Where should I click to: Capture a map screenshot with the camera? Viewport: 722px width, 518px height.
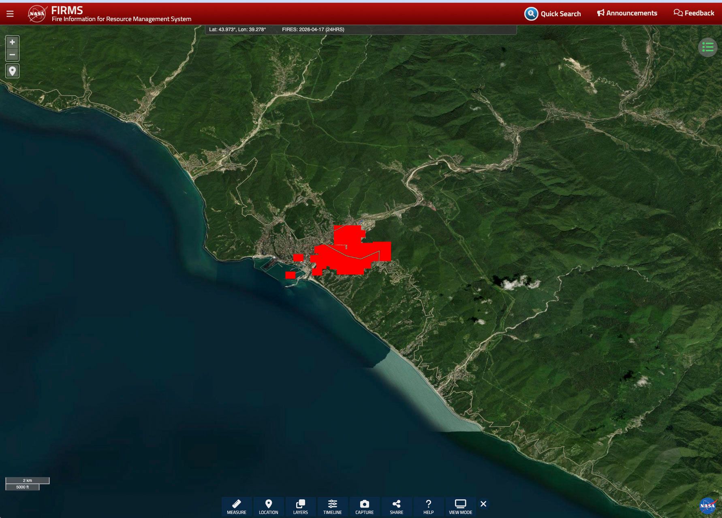[365, 507]
